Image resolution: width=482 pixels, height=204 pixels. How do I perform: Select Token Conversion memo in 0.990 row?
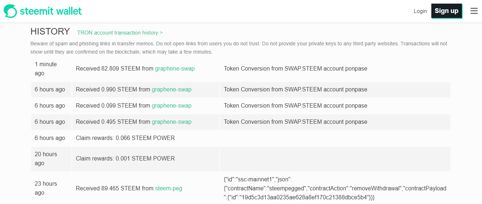point(295,89)
